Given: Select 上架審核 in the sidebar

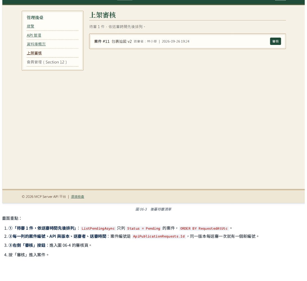Looking at the screenshot, I should pyautogui.click(x=34, y=53).
